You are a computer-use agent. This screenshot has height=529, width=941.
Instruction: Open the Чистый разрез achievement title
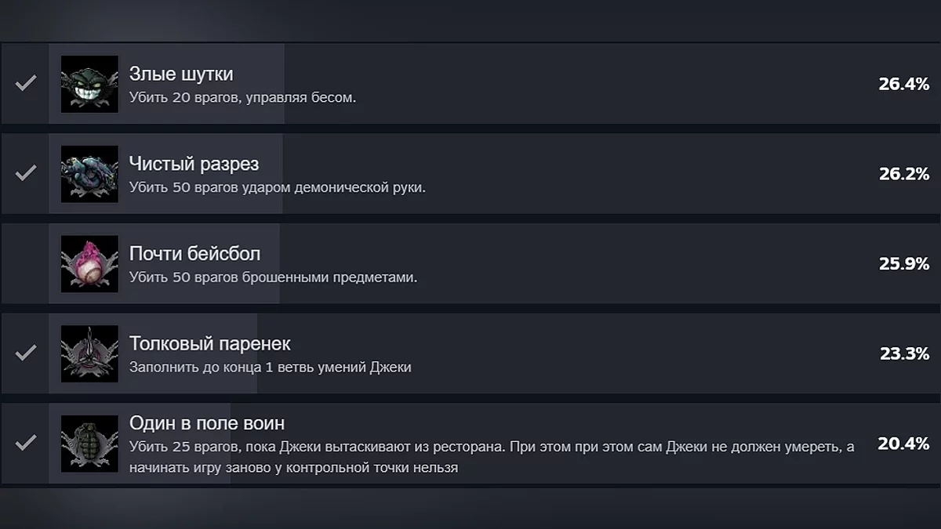(194, 165)
